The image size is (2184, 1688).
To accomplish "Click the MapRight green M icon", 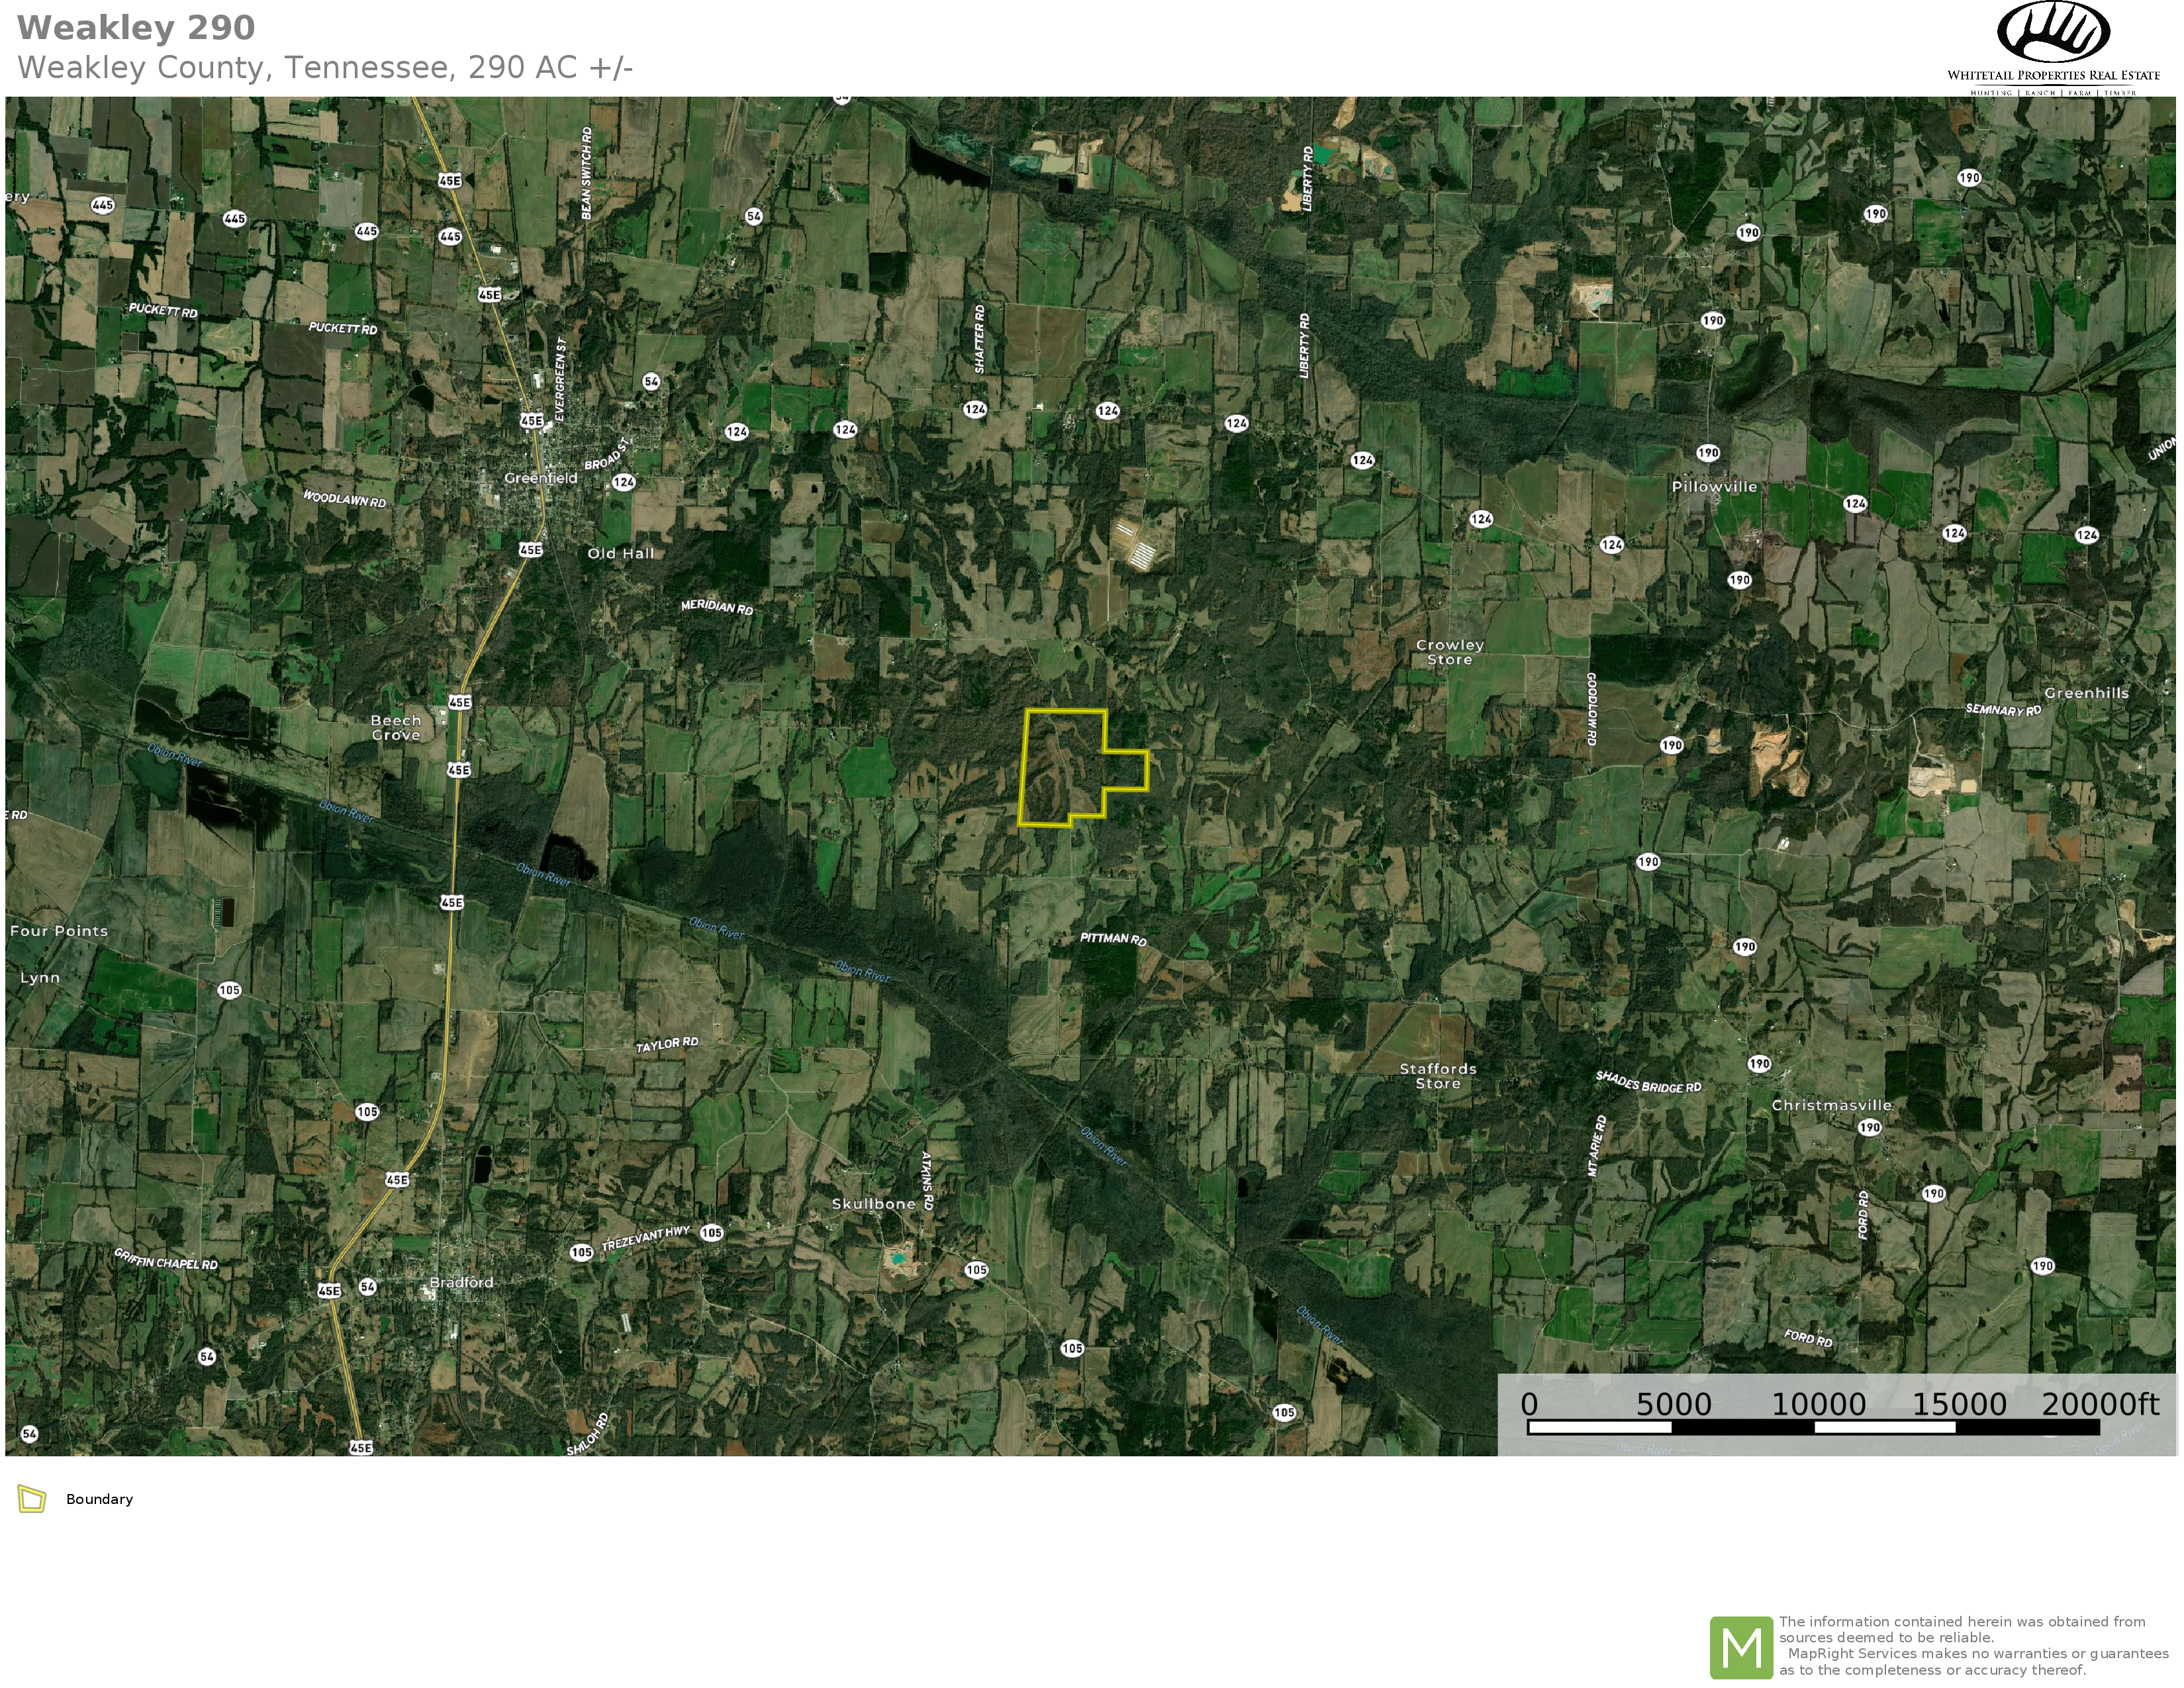I will 1741,1647.
